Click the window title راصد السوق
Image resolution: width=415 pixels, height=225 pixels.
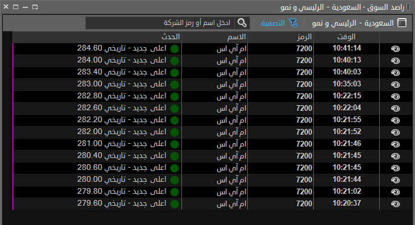tap(385, 7)
